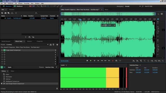Toggle power for effect slot 7
This screenshot has width=166, height=93.
pyautogui.click(x=4, y=64)
